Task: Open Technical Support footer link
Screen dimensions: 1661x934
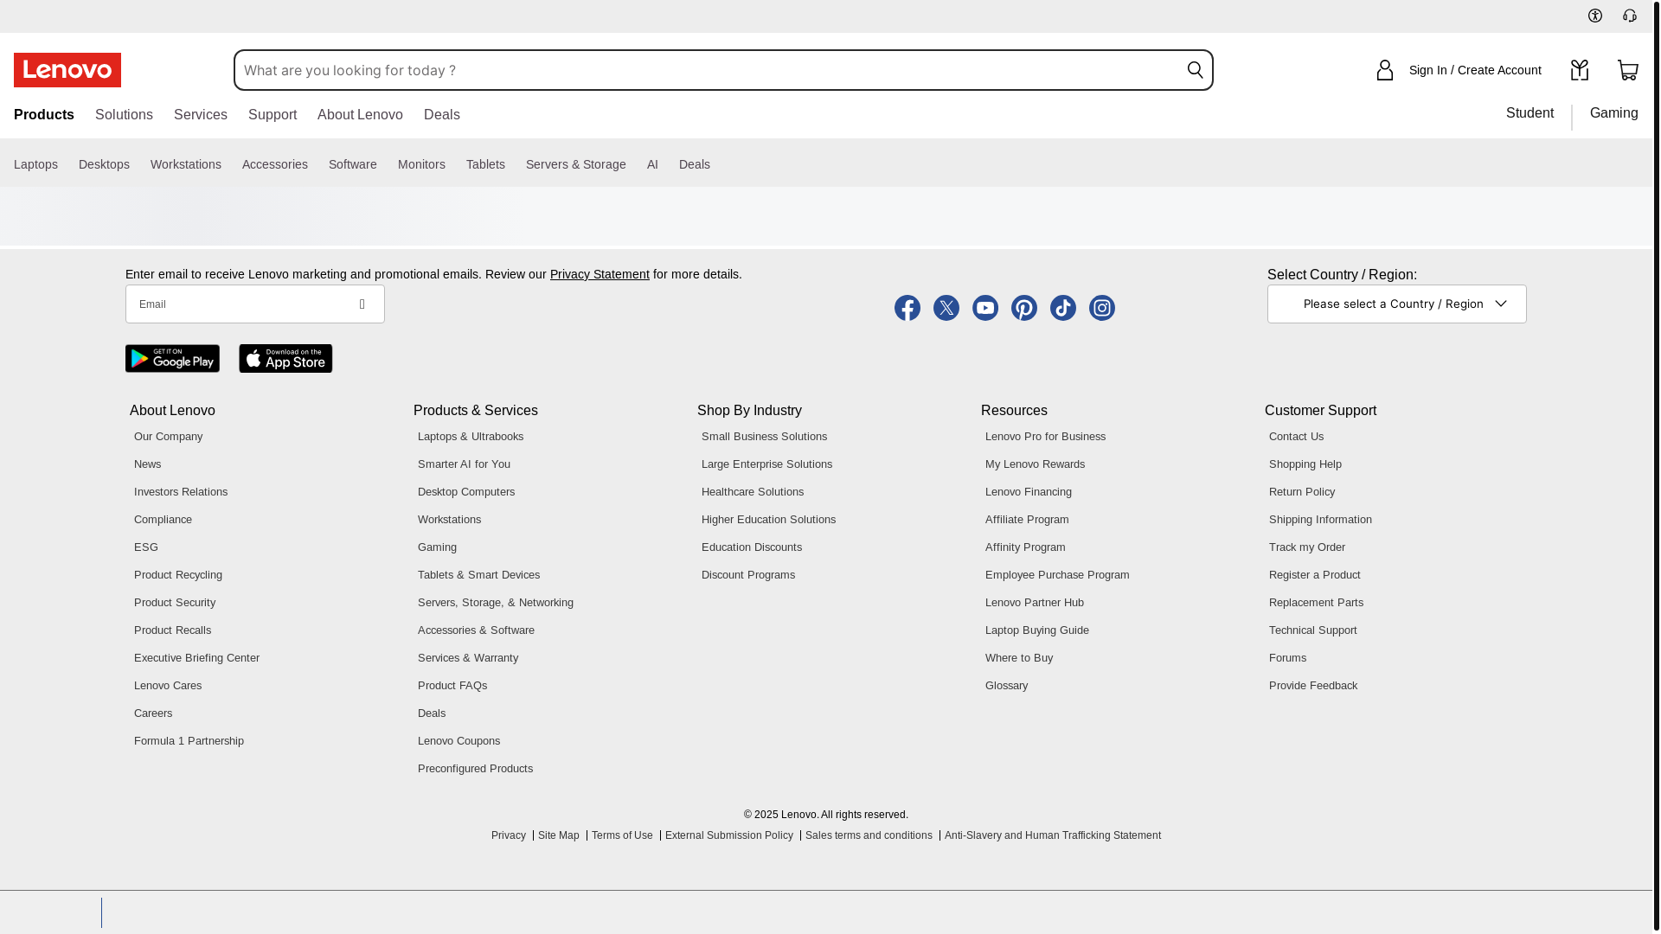Action: pyautogui.click(x=1313, y=630)
